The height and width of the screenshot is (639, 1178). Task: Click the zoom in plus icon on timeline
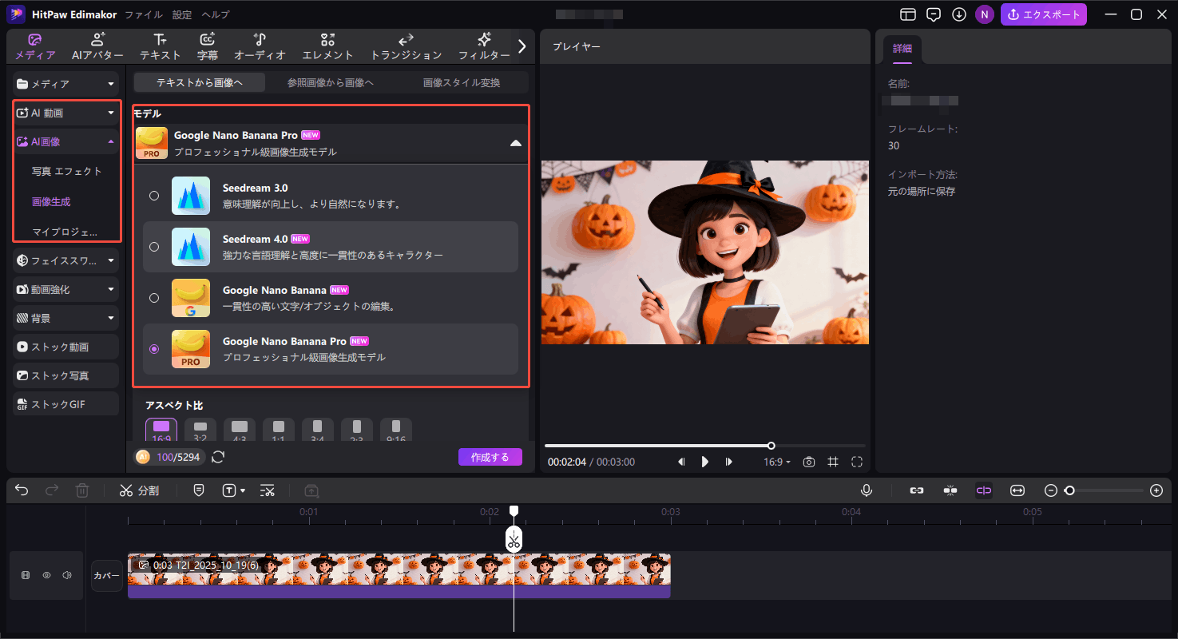point(1156,490)
